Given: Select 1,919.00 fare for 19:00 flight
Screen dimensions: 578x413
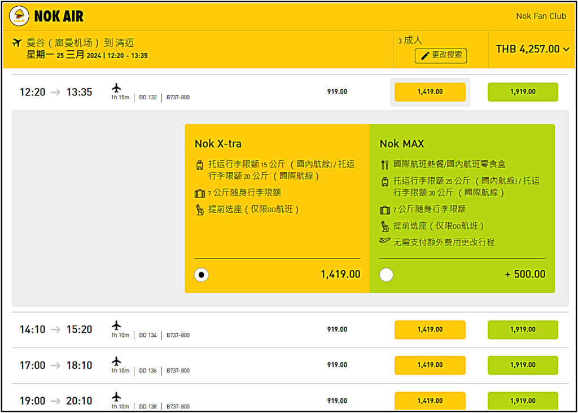Looking at the screenshot, I should [523, 401].
